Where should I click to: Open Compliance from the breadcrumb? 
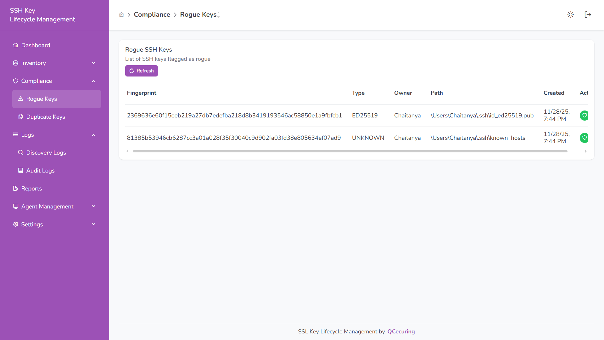152,14
